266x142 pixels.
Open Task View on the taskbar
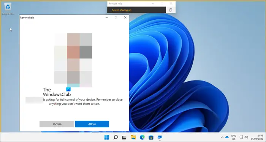point(124,137)
